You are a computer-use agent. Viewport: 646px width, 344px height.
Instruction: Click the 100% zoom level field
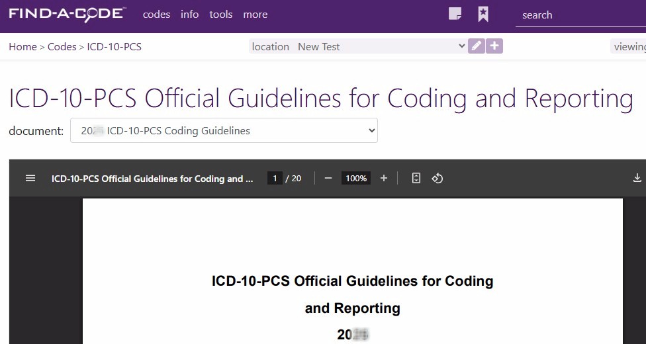[x=356, y=179]
